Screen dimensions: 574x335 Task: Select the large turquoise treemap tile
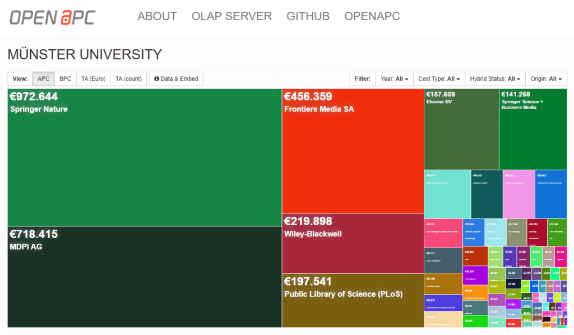pos(447,194)
